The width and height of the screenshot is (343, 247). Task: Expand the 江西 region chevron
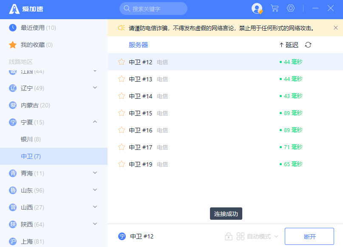(x=95, y=71)
